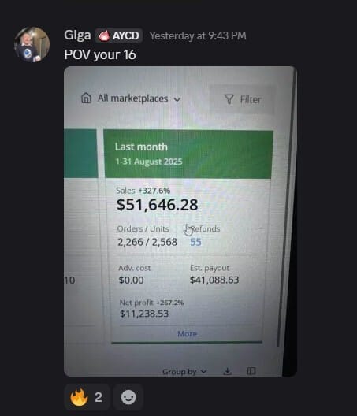Click the table columns layout icon

[251, 371]
